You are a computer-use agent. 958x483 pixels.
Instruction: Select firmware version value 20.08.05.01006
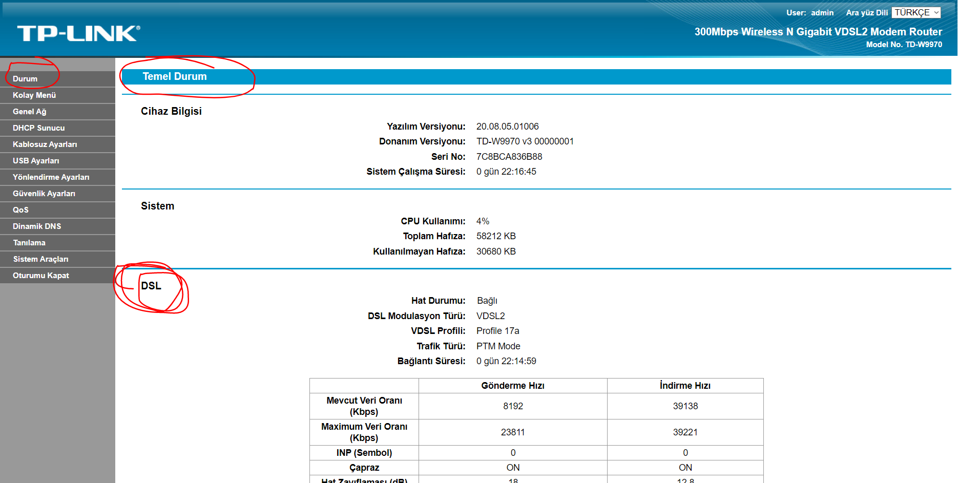[x=508, y=127]
